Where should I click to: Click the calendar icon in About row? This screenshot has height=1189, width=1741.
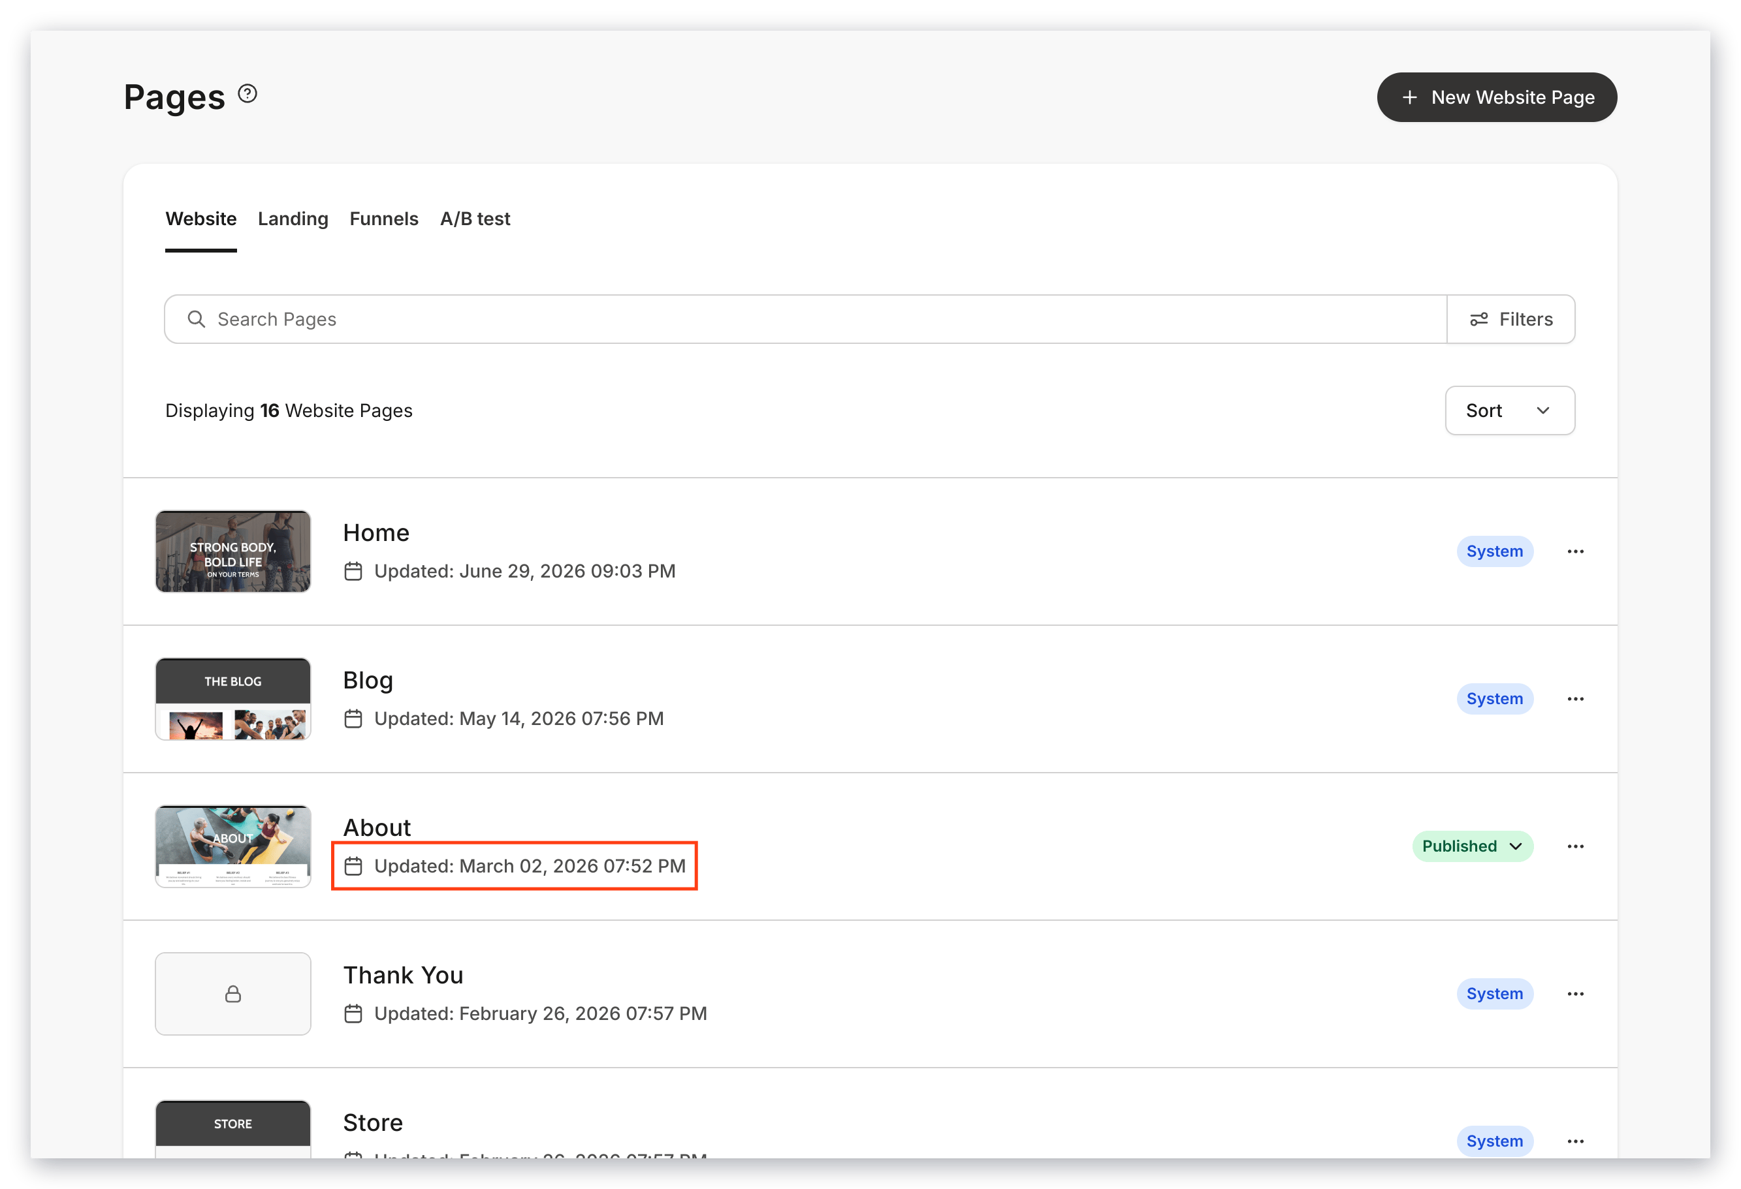pyautogui.click(x=353, y=866)
